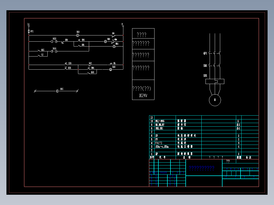Select the KA3 relay coil symbol

point(111,69)
